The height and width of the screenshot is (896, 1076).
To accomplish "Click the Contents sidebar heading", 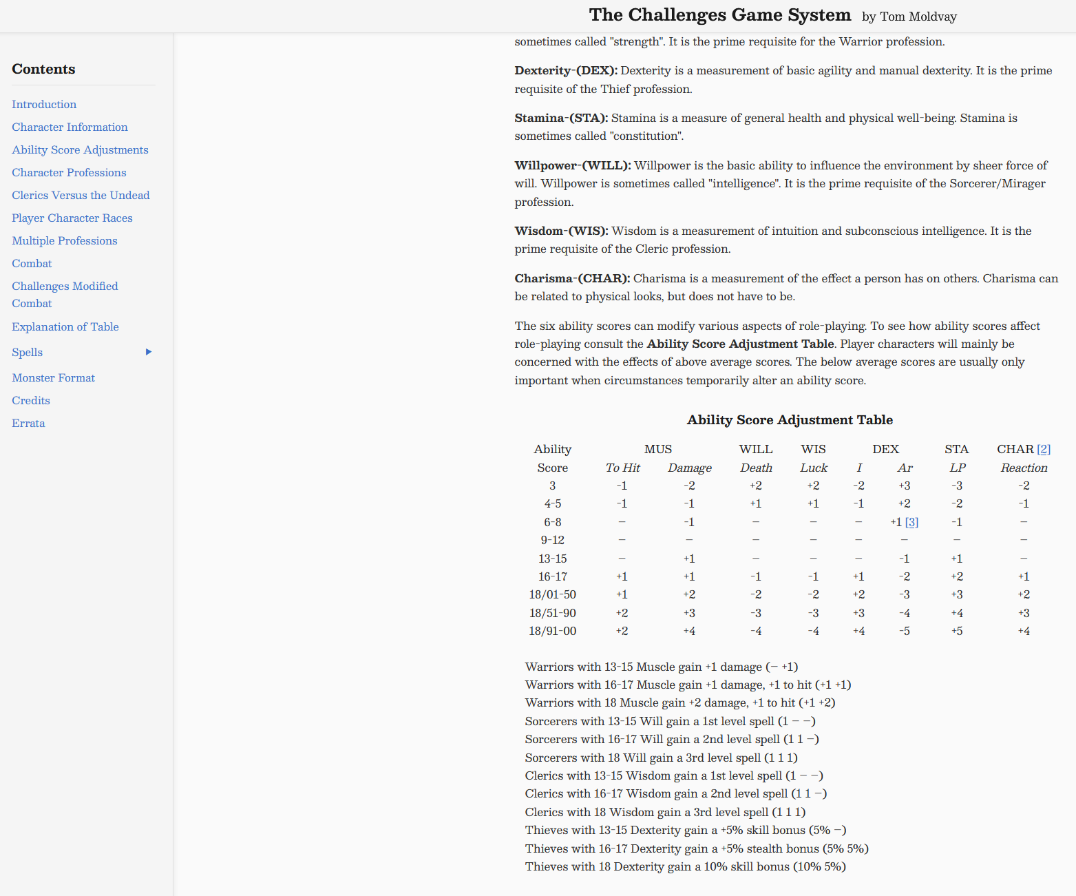I will coord(43,69).
